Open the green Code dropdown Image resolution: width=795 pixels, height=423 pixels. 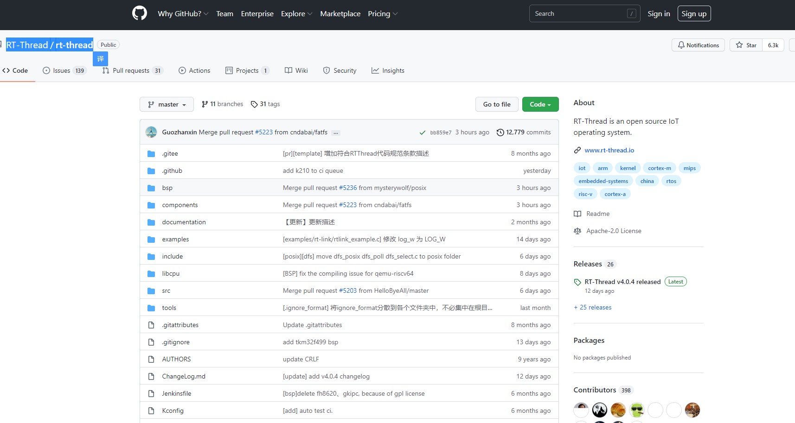[540, 104]
